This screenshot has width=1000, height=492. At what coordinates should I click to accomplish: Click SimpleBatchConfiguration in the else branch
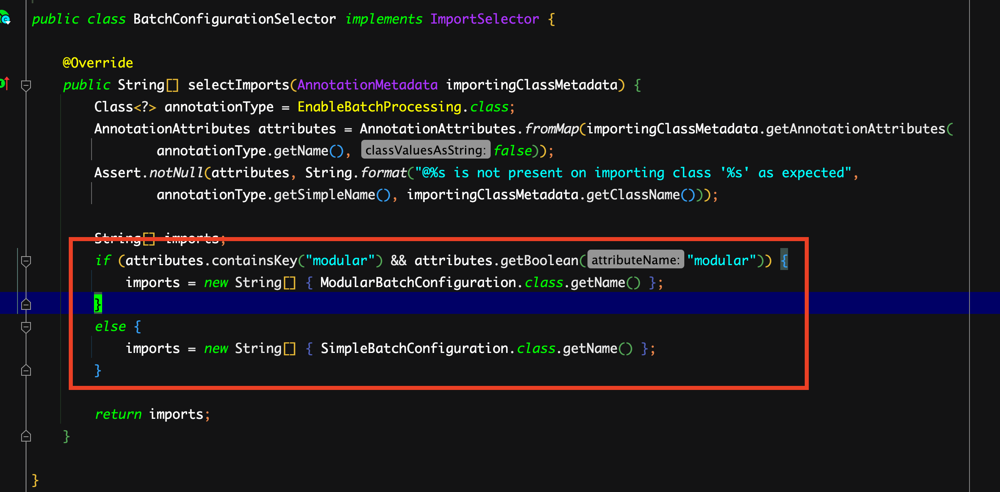point(415,348)
